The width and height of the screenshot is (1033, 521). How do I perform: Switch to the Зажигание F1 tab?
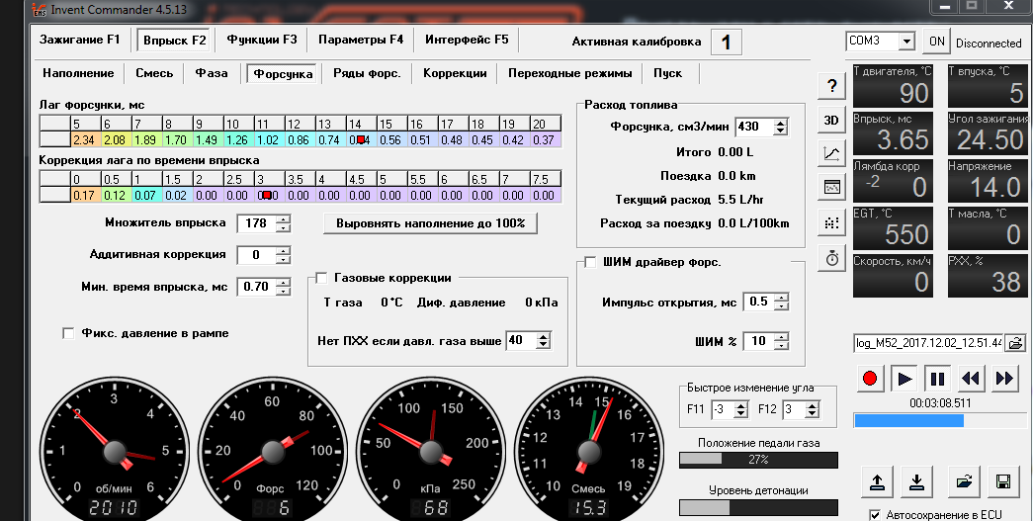pyautogui.click(x=80, y=40)
